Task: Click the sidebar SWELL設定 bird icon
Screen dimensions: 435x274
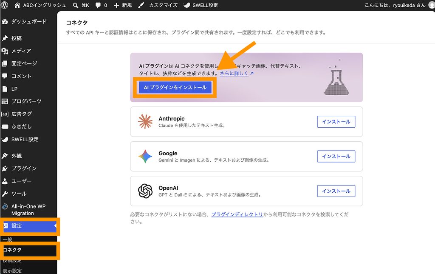Action: [x=5, y=139]
